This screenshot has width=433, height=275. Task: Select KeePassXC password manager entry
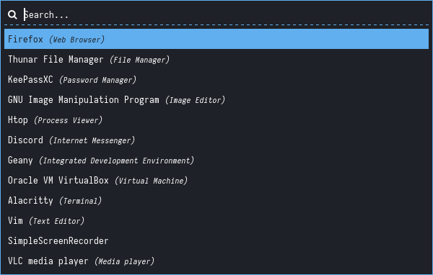216,79
